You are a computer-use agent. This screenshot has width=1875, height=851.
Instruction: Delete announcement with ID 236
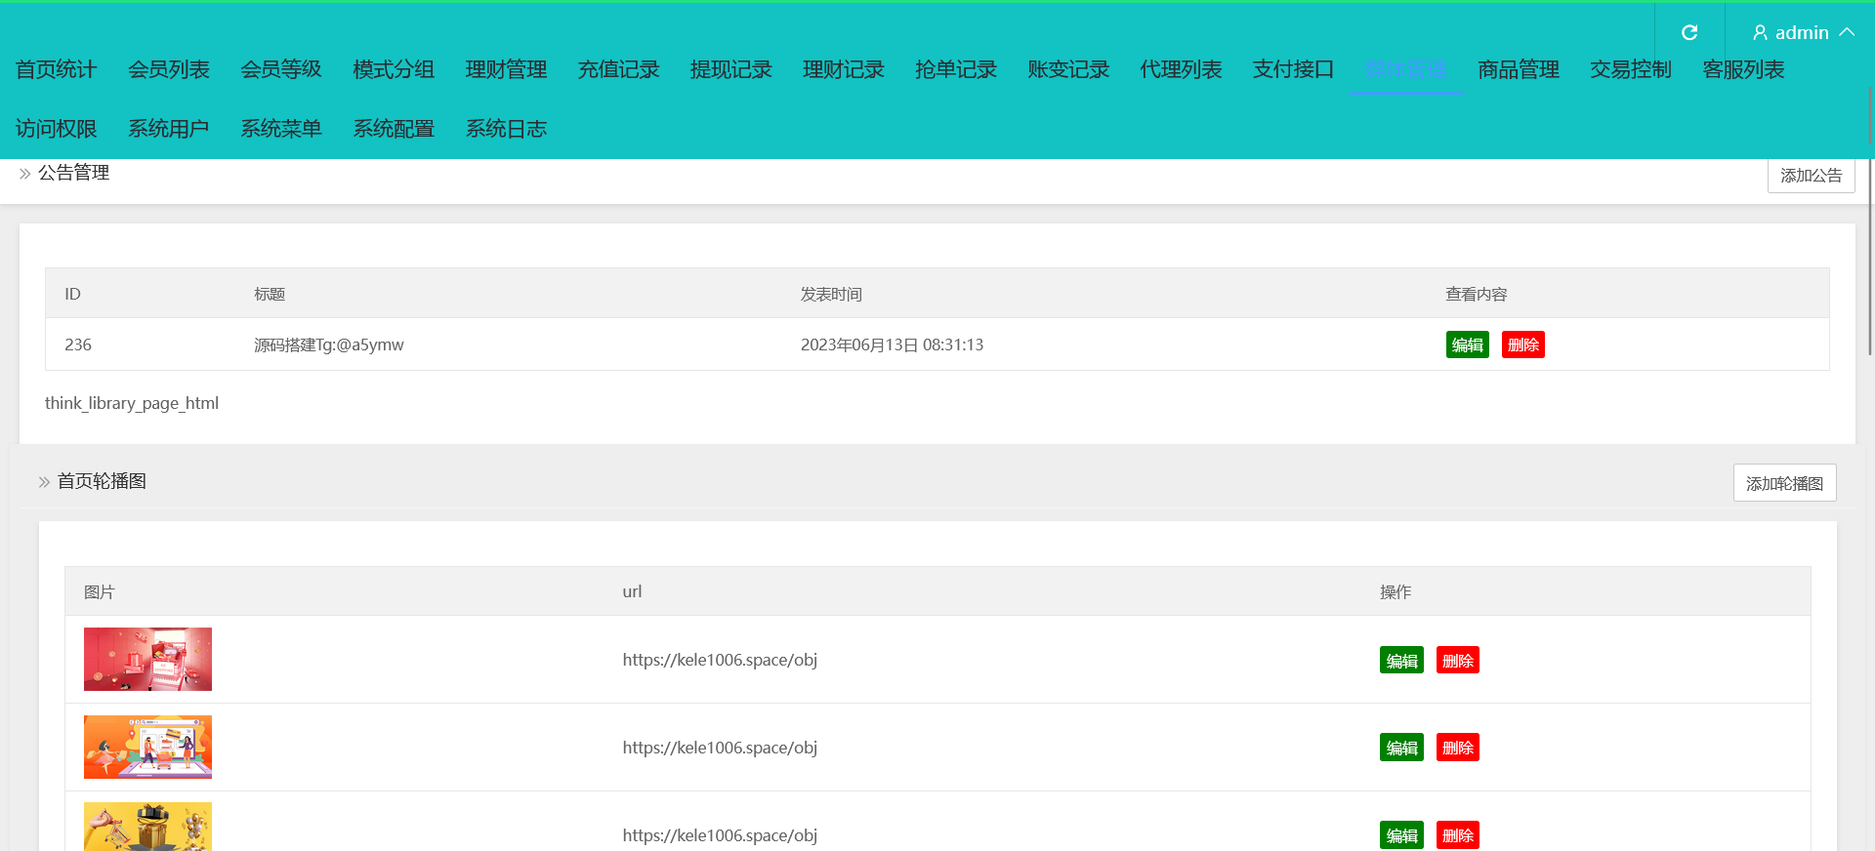pos(1522,345)
